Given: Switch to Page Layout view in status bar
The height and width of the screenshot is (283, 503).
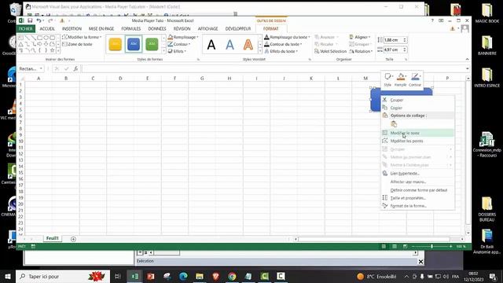Looking at the screenshot, I should [395, 246].
